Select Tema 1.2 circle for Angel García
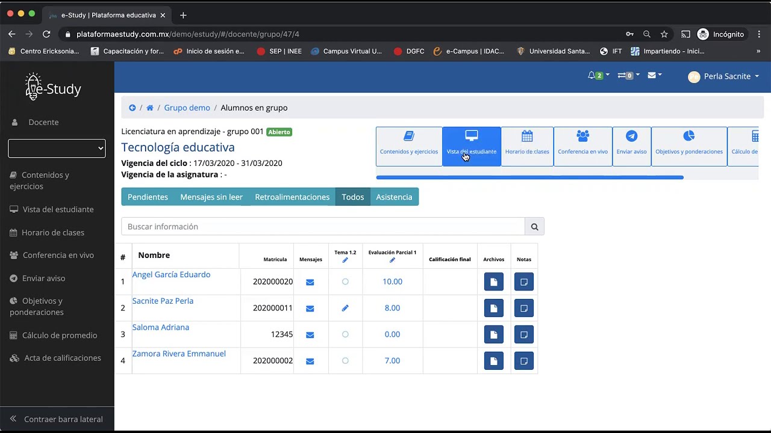771x433 pixels. coord(345,281)
